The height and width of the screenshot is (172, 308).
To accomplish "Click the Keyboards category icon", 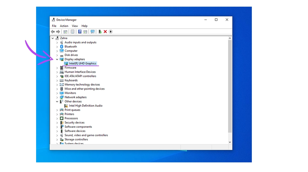I will (61, 80).
